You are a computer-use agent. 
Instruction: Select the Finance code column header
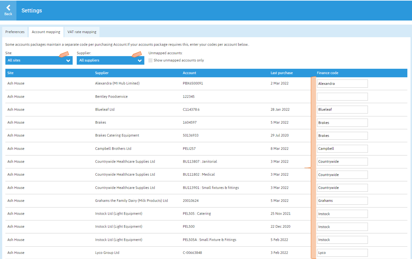coord(328,73)
